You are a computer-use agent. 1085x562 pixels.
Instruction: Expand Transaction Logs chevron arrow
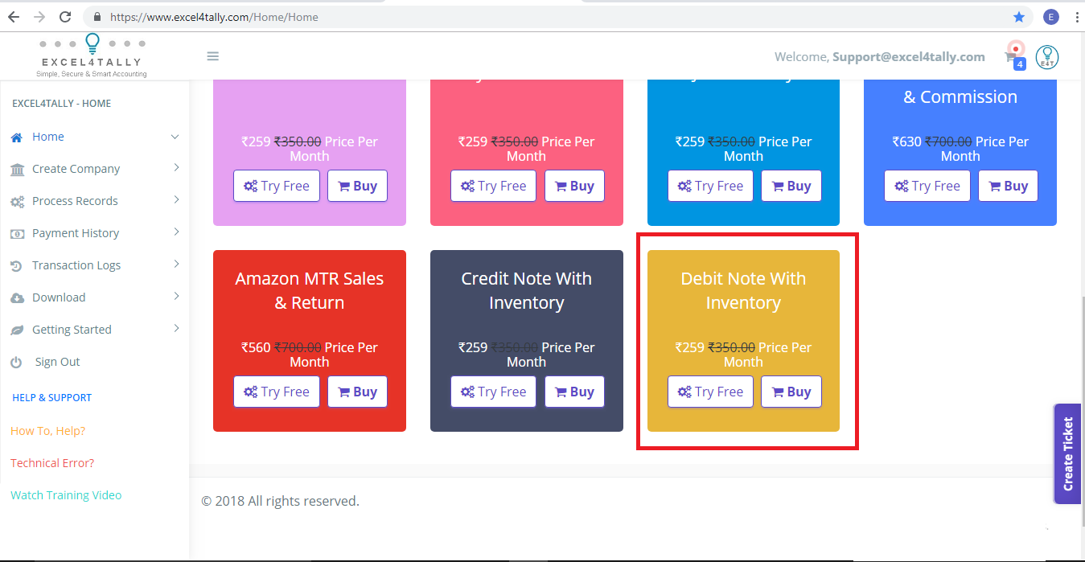(x=176, y=265)
